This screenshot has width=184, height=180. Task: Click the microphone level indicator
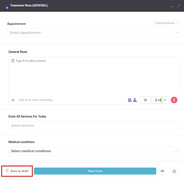pos(158,100)
